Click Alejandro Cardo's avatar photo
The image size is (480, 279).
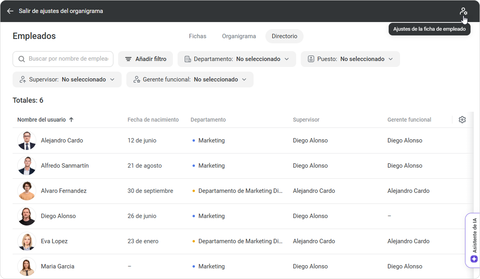(x=27, y=140)
